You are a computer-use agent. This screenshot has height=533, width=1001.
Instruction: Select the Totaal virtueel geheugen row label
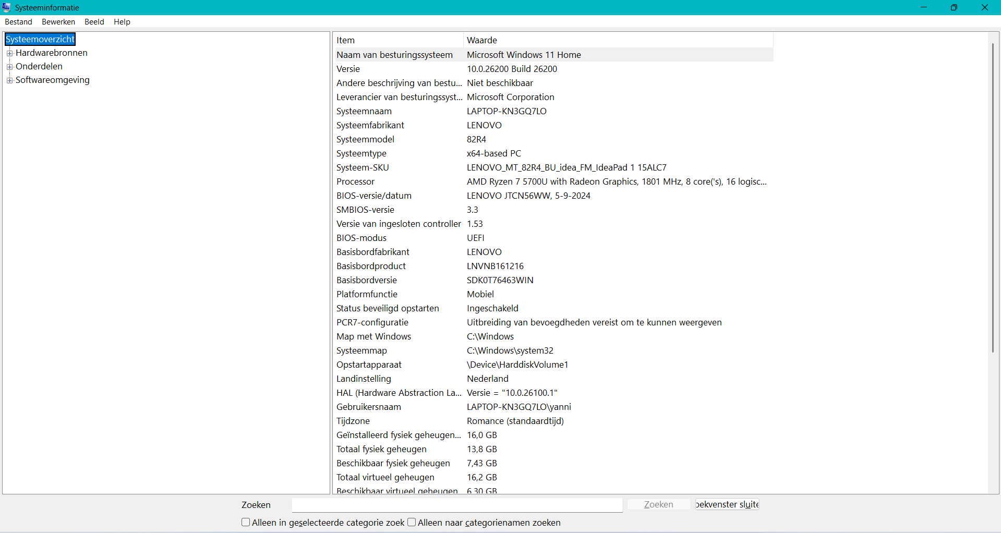click(x=385, y=477)
